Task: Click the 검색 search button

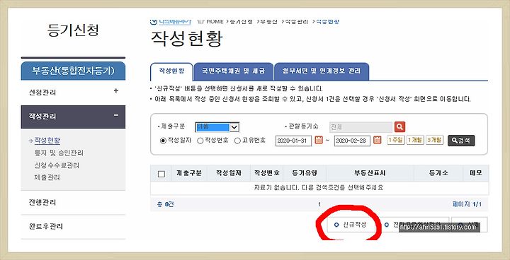Action: pyautogui.click(x=461, y=141)
